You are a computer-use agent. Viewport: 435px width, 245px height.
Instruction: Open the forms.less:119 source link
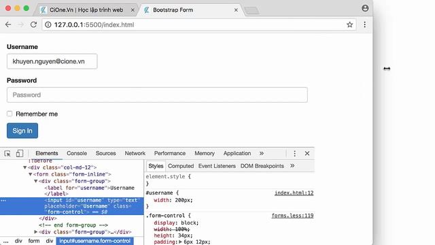click(x=292, y=216)
